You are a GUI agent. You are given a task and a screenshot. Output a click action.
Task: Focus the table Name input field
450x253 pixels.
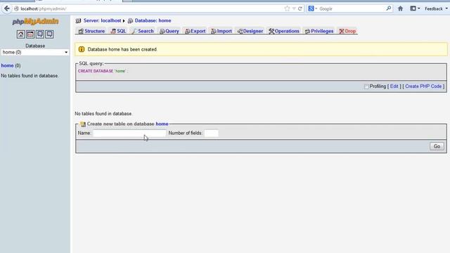click(x=129, y=133)
